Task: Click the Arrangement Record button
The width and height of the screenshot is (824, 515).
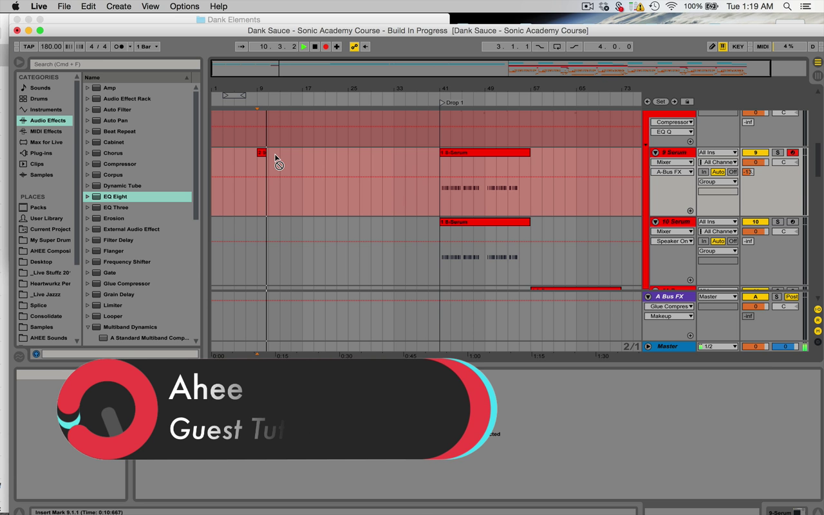Action: click(326, 46)
